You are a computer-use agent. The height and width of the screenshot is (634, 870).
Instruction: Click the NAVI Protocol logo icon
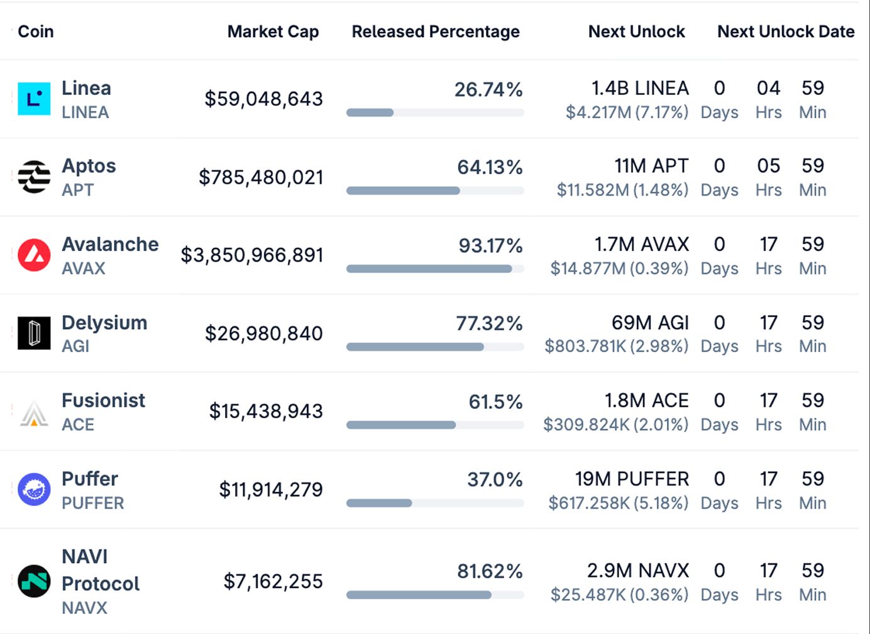coord(34,581)
